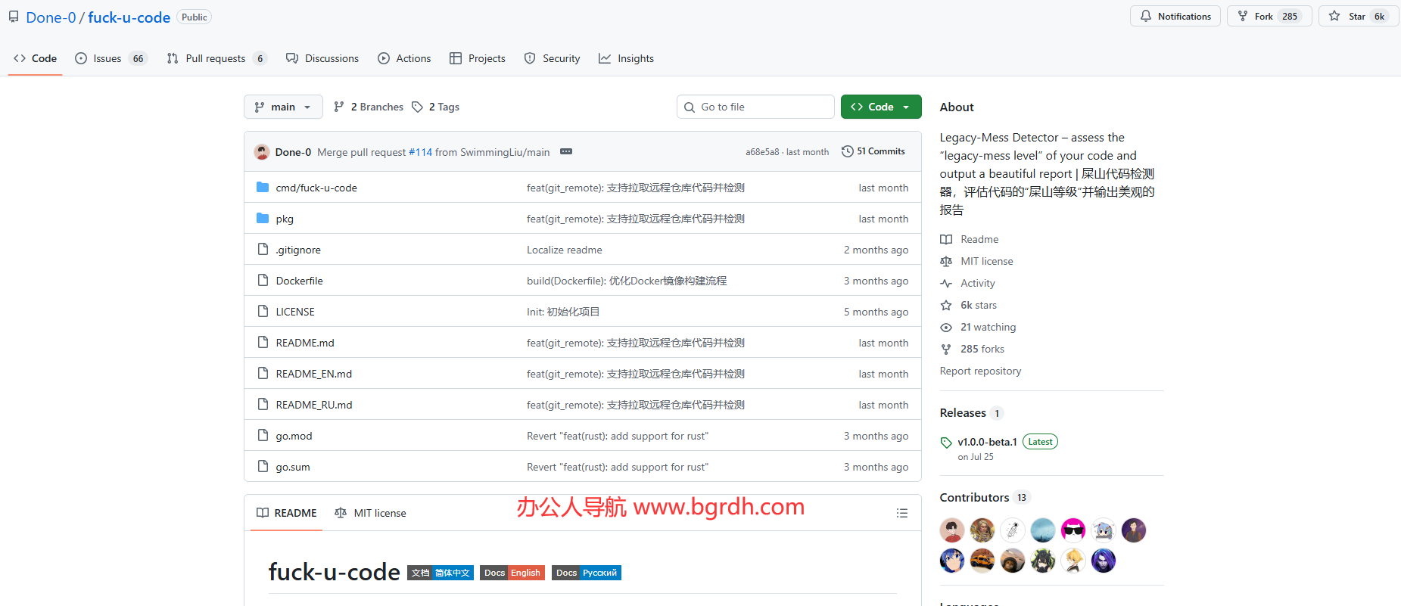This screenshot has width=1401, height=606.
Task: Expand the commit message ellipsis icon
Action: 565,151
